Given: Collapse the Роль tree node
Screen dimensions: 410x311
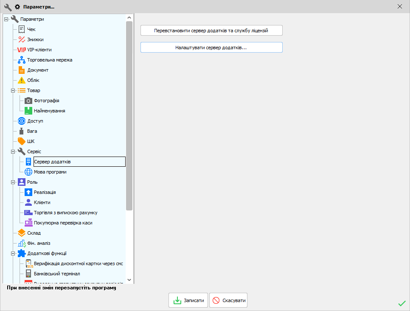Looking at the screenshot, I should click(x=13, y=182).
